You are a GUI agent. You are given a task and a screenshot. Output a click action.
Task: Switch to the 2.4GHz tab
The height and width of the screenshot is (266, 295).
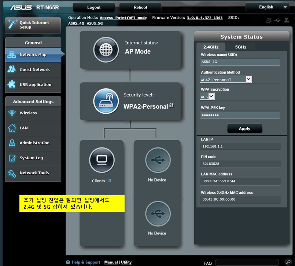[211, 47]
